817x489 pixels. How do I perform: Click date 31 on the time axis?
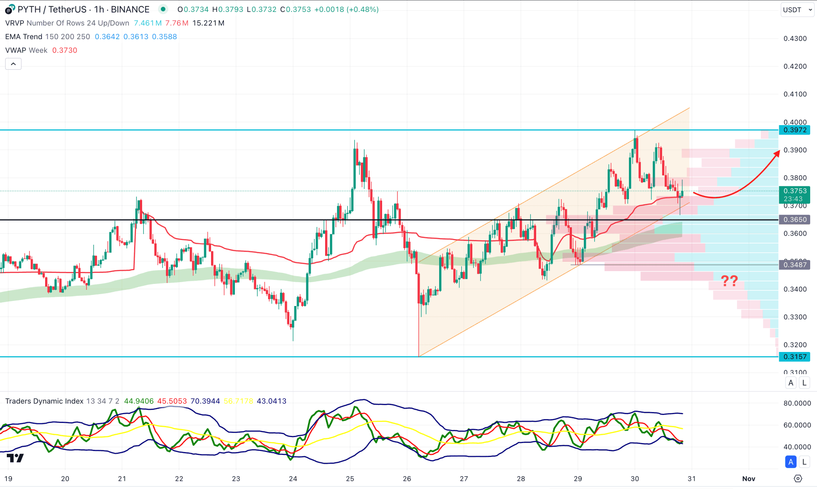tap(691, 478)
